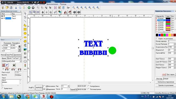Open EZCAD from the Windows taskbar
The image size is (176, 99).
tap(43, 97)
